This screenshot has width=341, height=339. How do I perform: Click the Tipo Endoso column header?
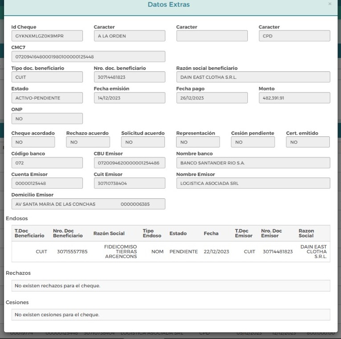(x=152, y=233)
